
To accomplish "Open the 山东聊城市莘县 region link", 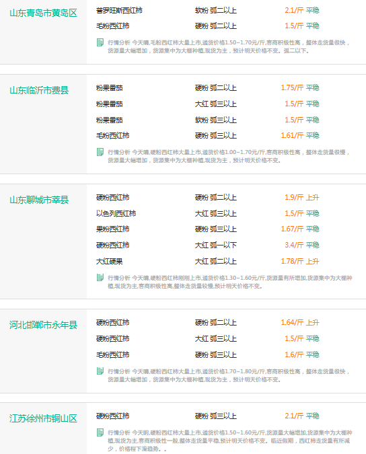I will pos(39,200).
